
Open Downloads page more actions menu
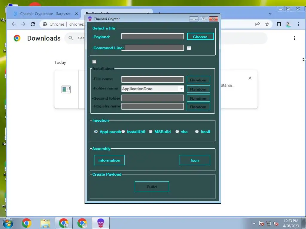point(294,38)
